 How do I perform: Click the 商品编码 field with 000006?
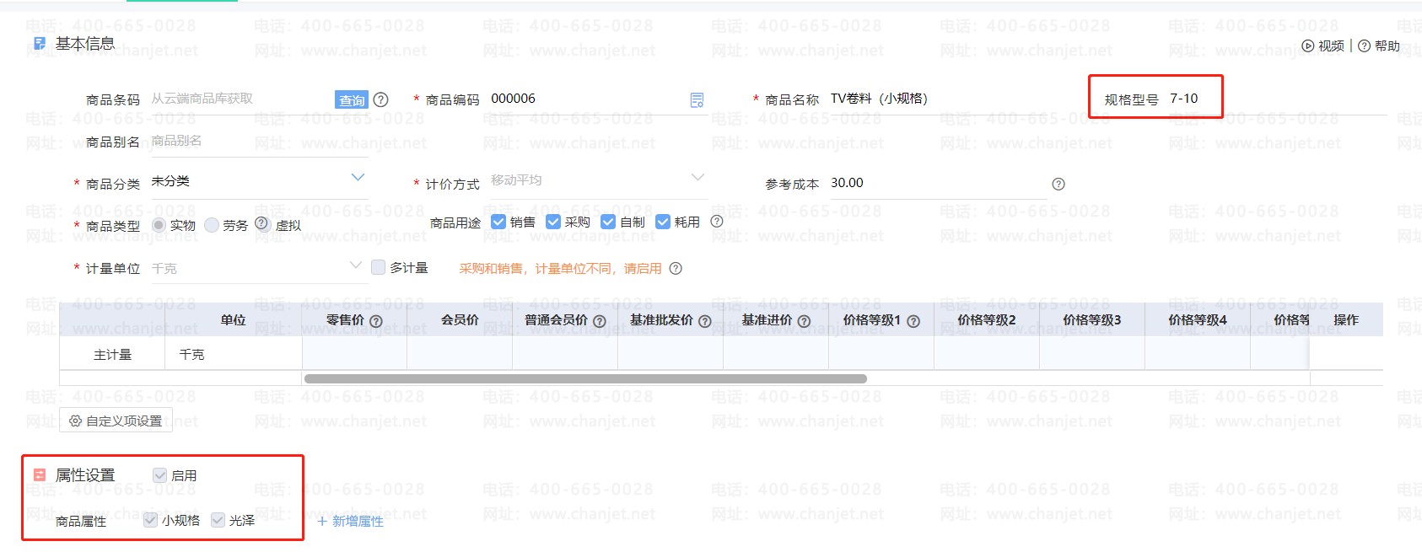point(587,99)
